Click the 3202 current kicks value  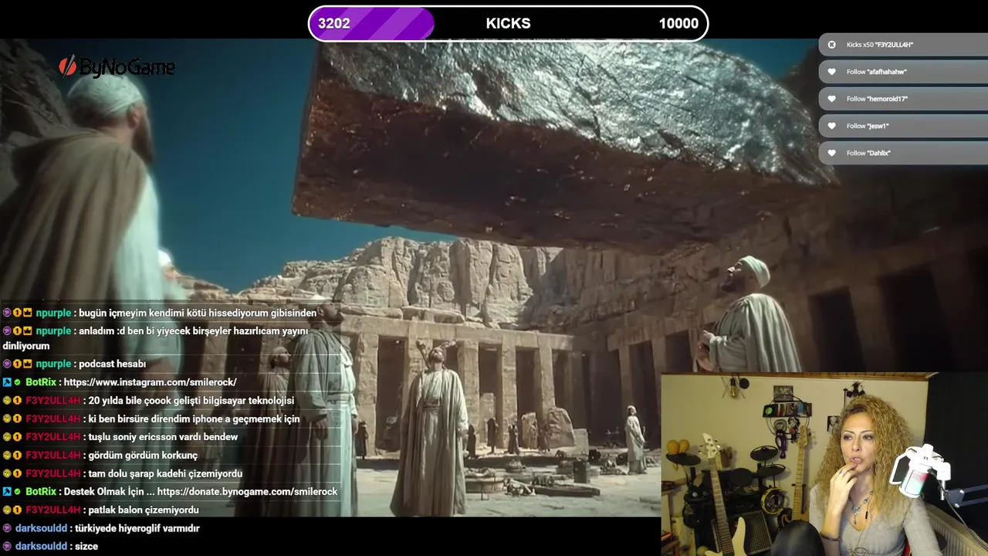(334, 23)
